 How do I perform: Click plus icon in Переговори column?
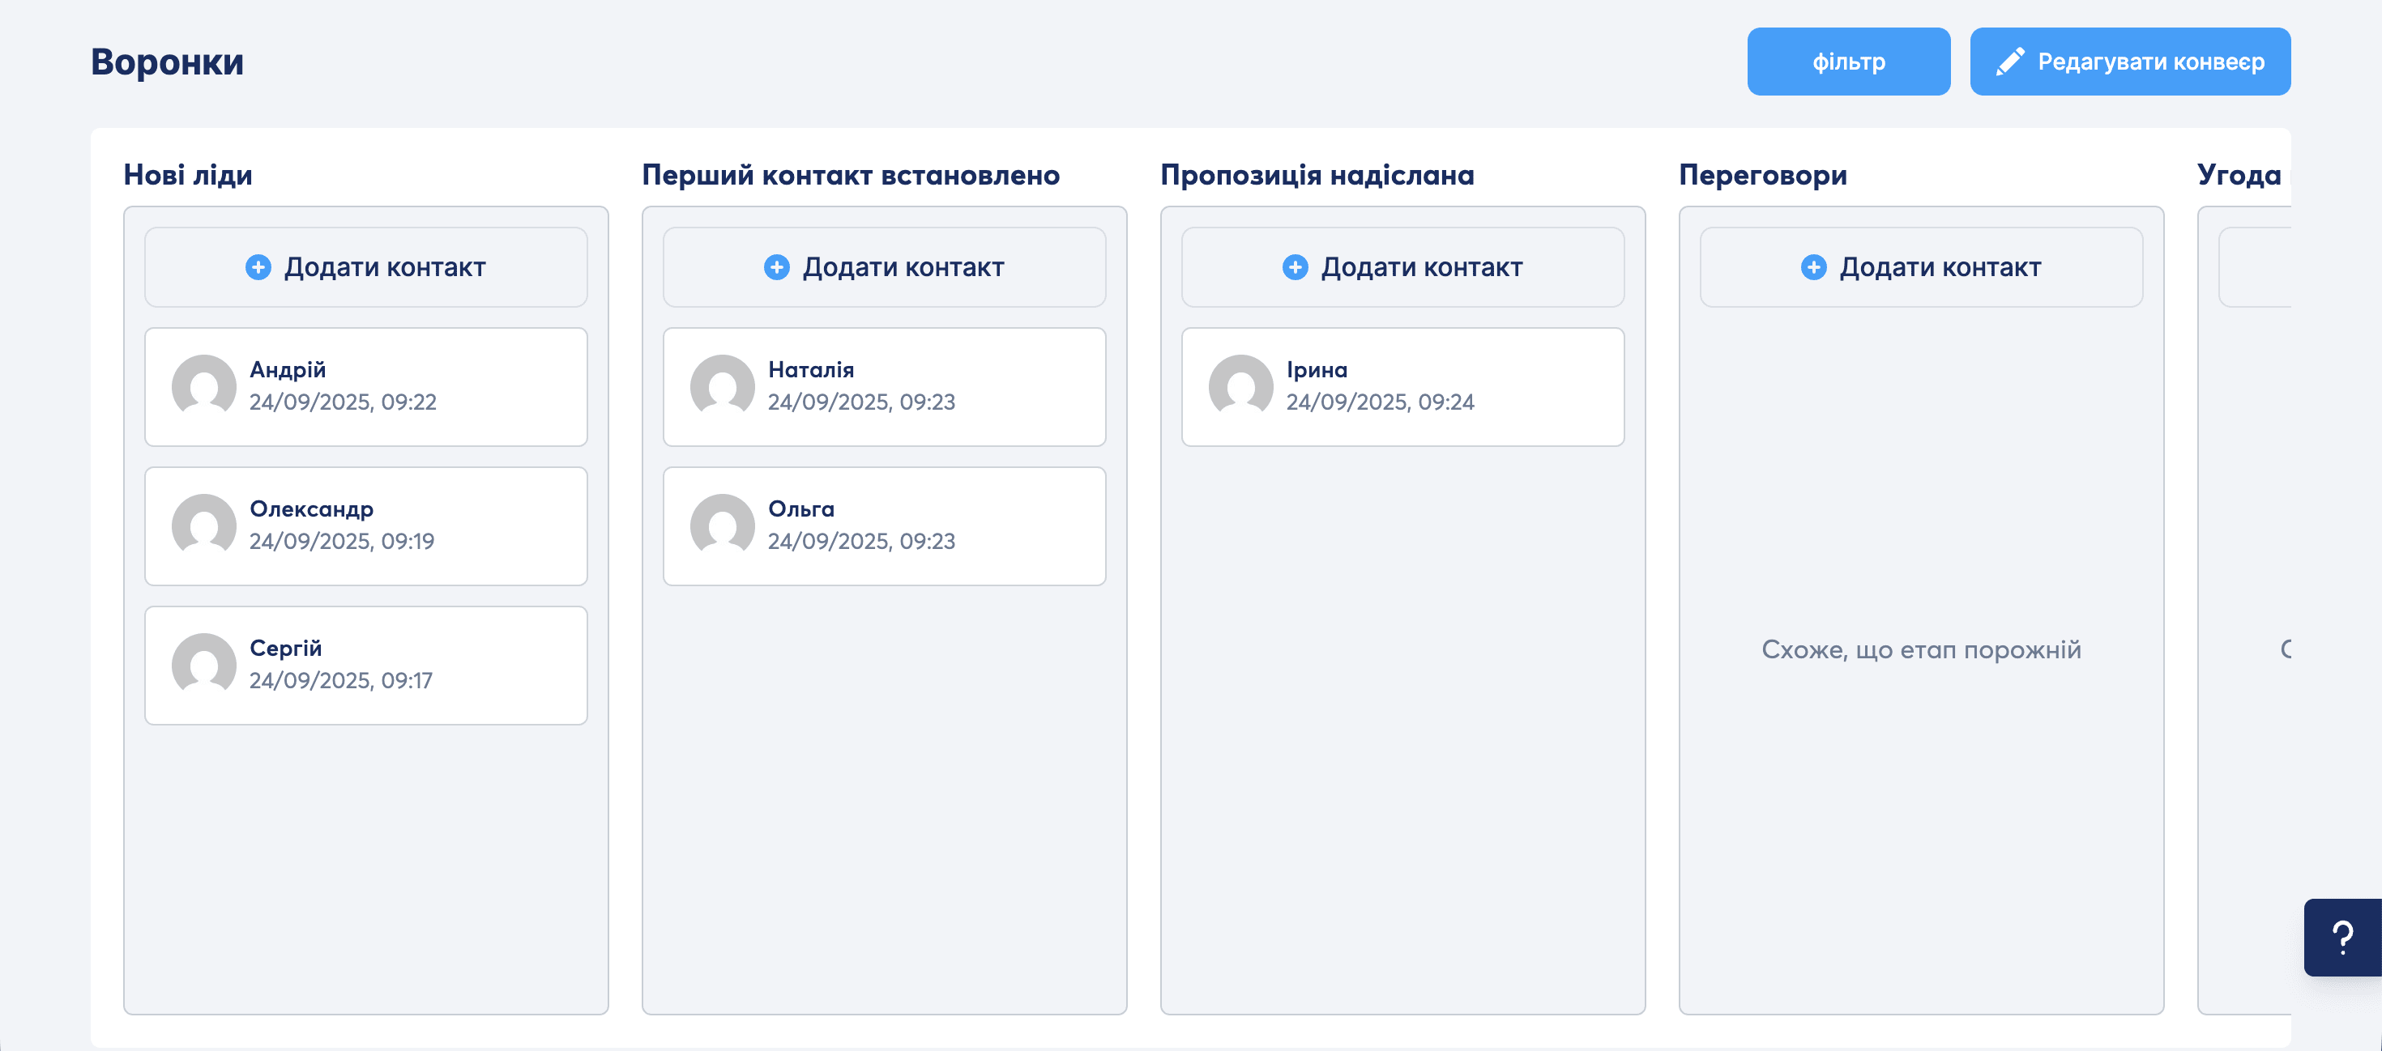pos(1813,267)
